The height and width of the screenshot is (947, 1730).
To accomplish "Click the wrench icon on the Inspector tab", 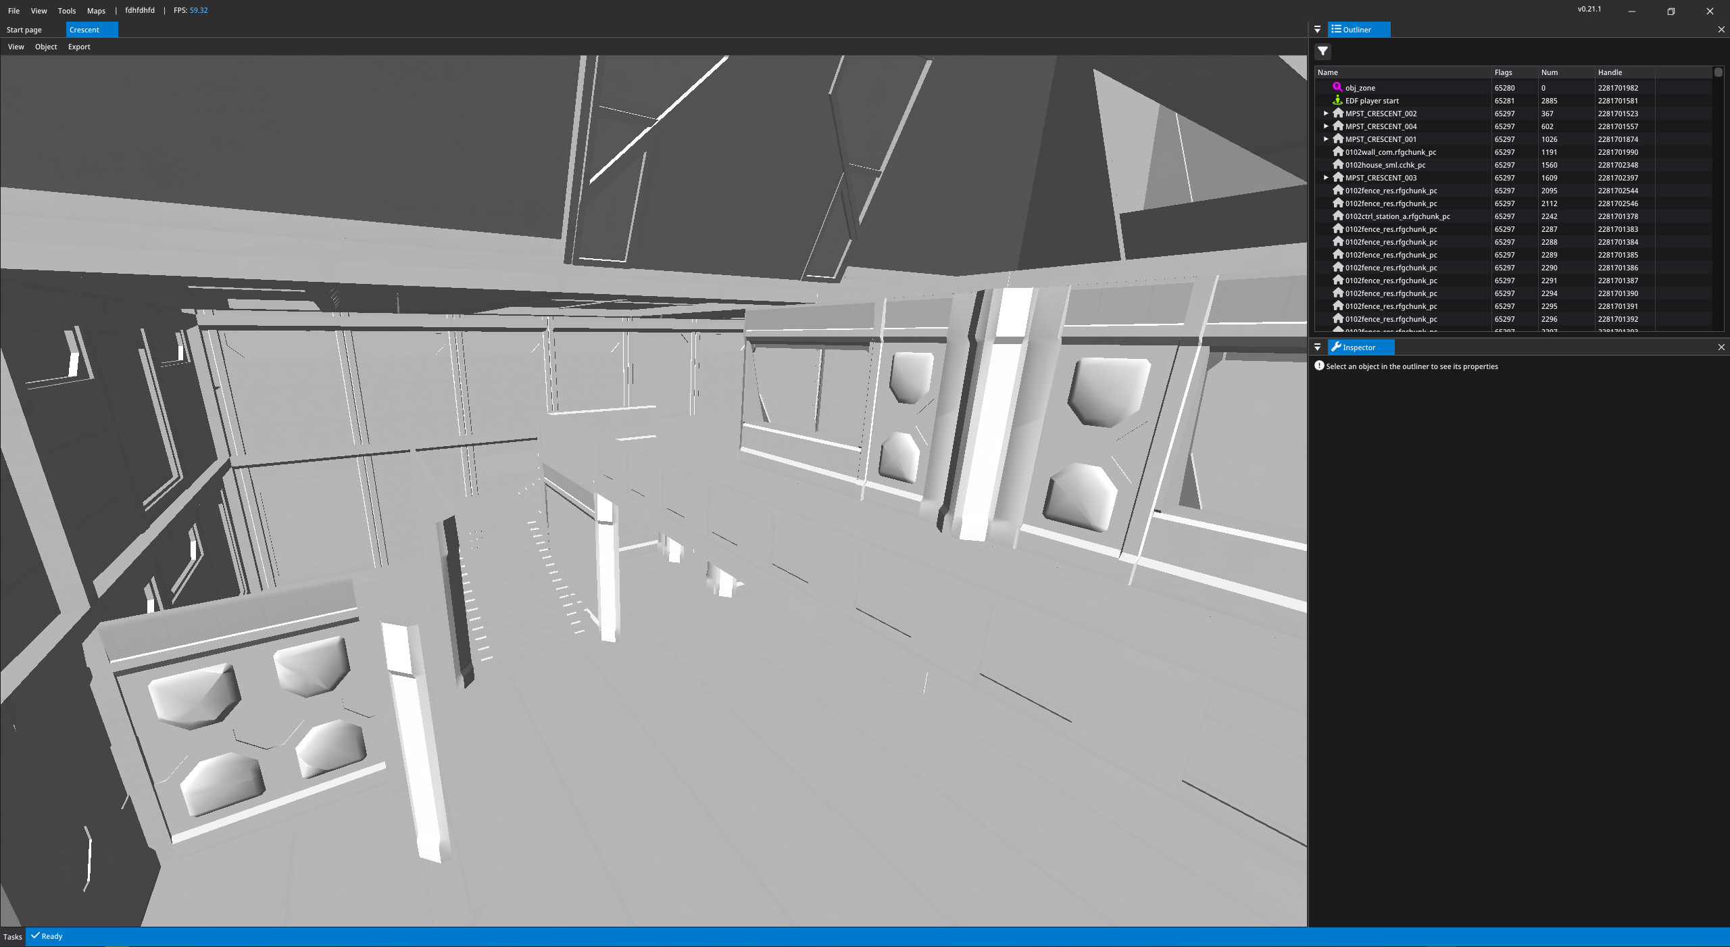I will 1337,347.
